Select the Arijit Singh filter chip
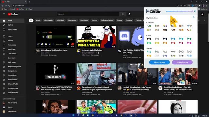Image resolution: width=209 pixels, height=117 pixels. pos(60,20)
